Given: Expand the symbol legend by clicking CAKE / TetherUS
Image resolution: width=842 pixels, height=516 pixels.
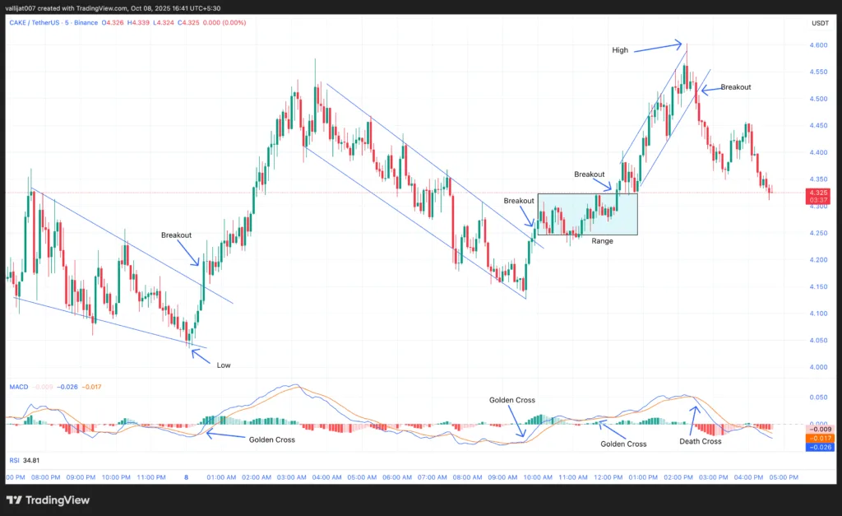Looking at the screenshot, I should coord(36,23).
